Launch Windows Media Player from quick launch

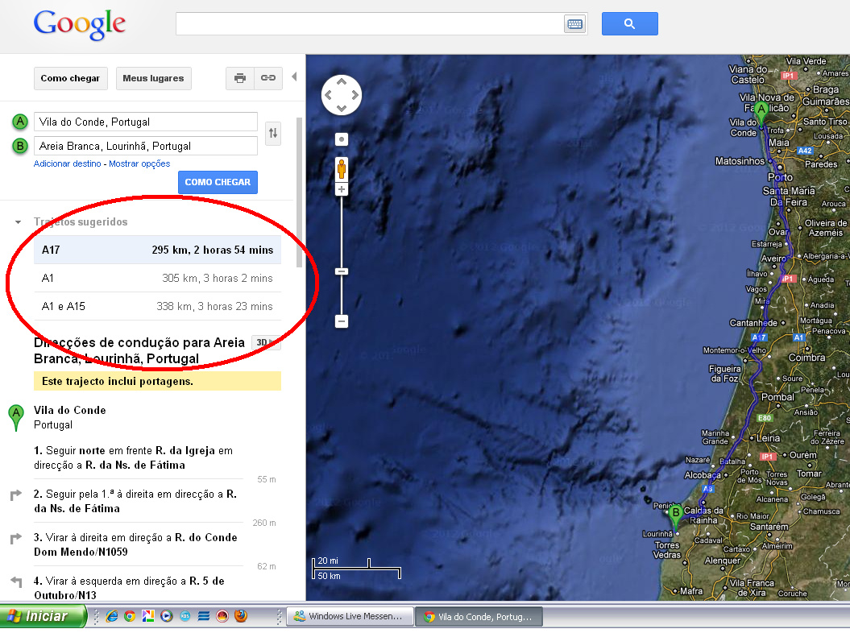[x=167, y=616]
